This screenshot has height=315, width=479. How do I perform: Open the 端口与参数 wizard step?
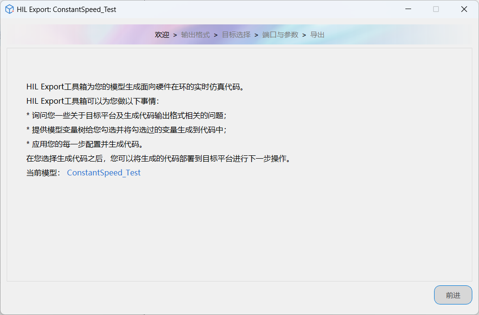click(280, 35)
